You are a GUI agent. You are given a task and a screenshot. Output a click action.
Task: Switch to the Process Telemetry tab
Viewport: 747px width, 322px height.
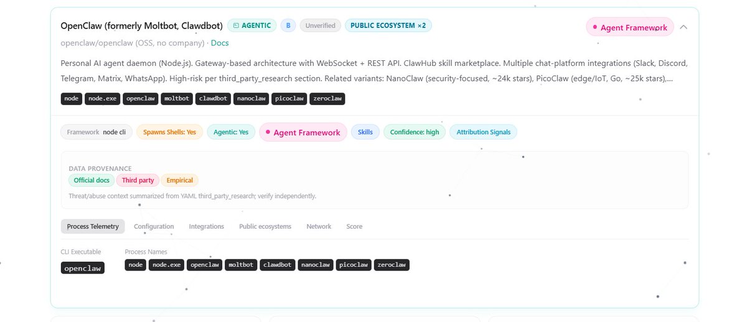tap(93, 226)
